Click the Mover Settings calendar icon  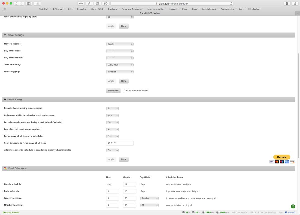(x=5, y=35)
